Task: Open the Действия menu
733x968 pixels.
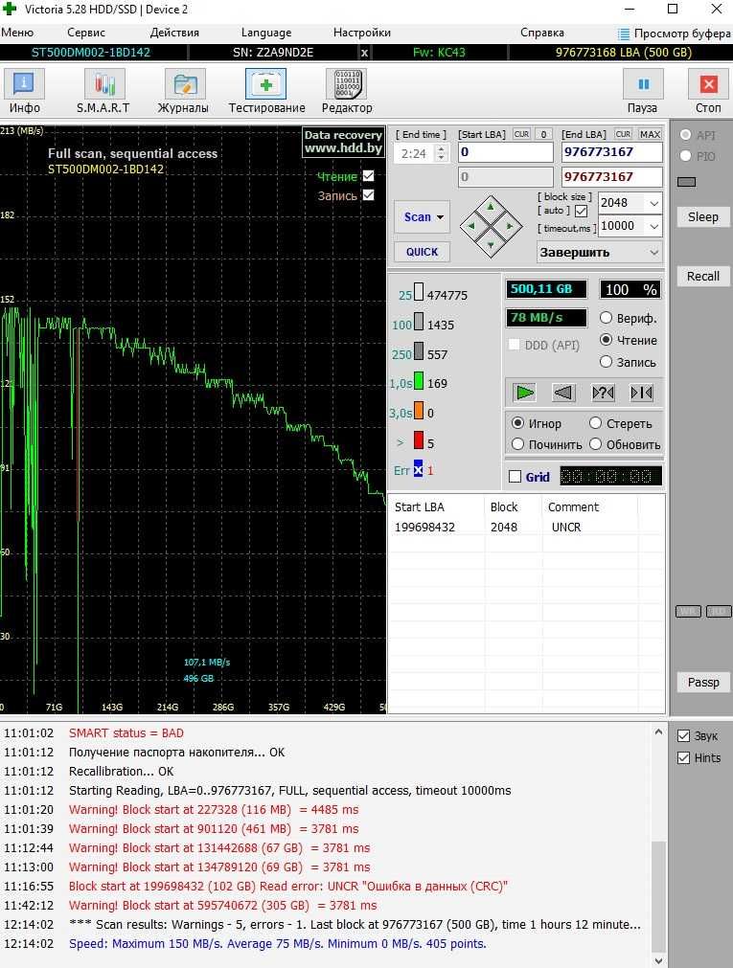Action: pyautogui.click(x=174, y=33)
